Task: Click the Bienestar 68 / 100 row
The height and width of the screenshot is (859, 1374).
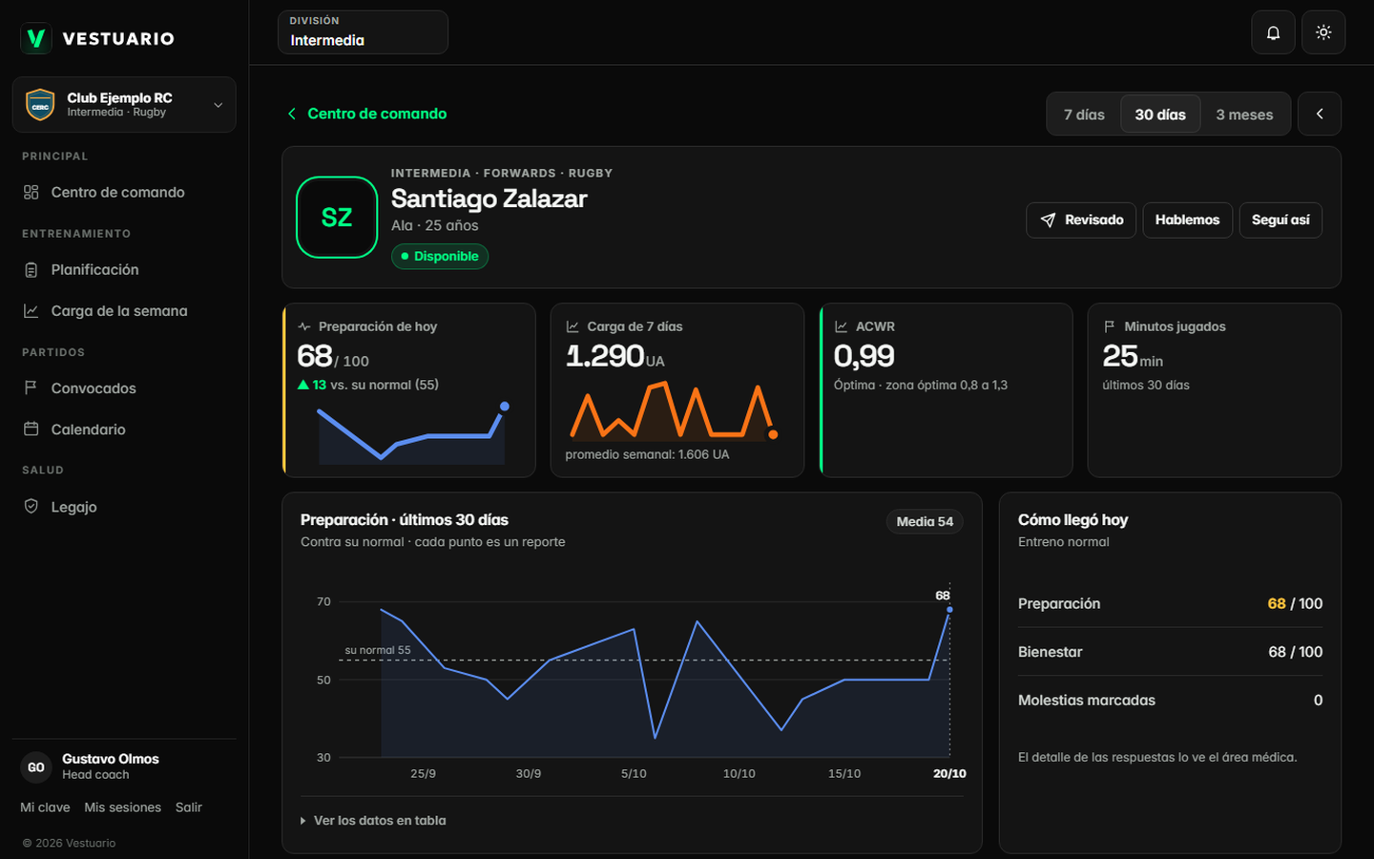Action: (1170, 652)
